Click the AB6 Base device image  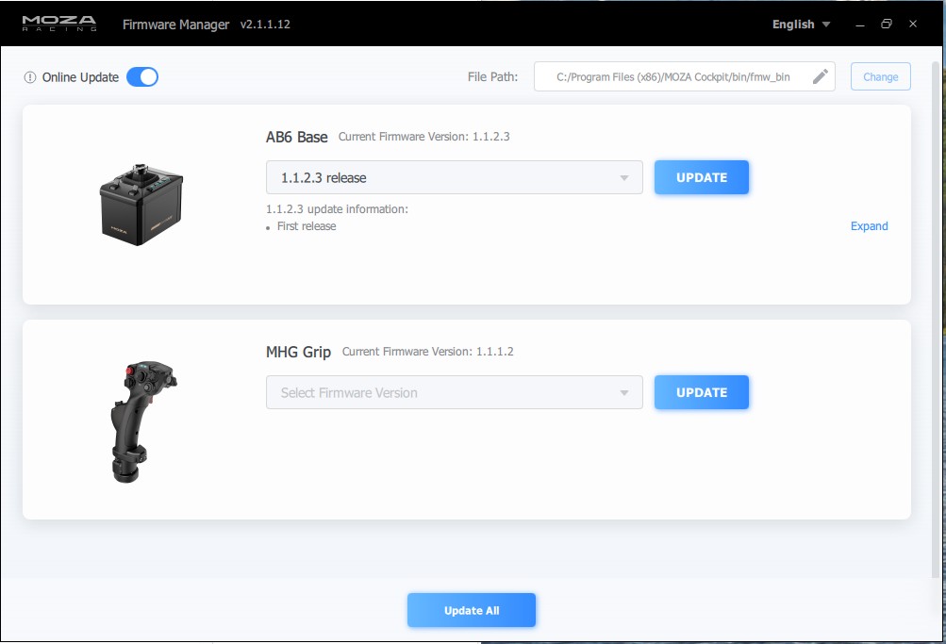141,205
